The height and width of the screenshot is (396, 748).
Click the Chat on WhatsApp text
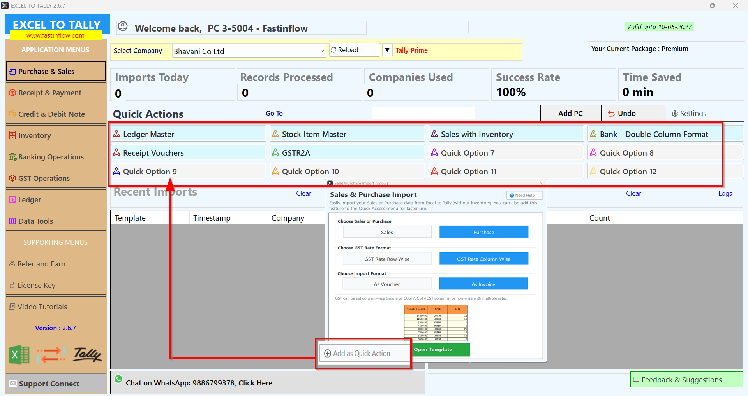[x=199, y=383]
